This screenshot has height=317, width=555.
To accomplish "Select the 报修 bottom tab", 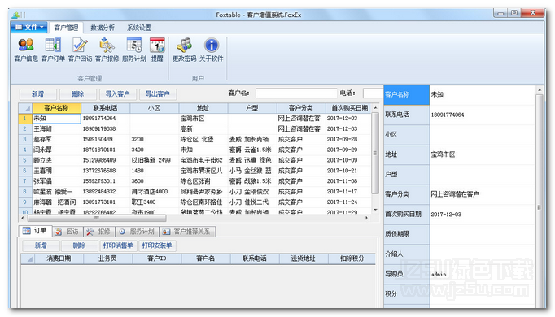I will [98, 232].
